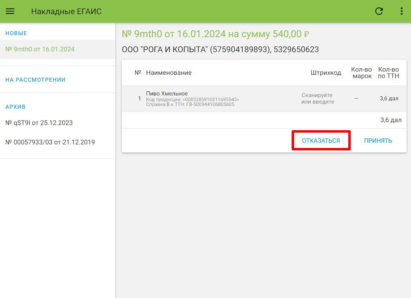Screen dimensions: 411x298
Task: Click the АРХИВ section header
Action: pyautogui.click(x=15, y=107)
